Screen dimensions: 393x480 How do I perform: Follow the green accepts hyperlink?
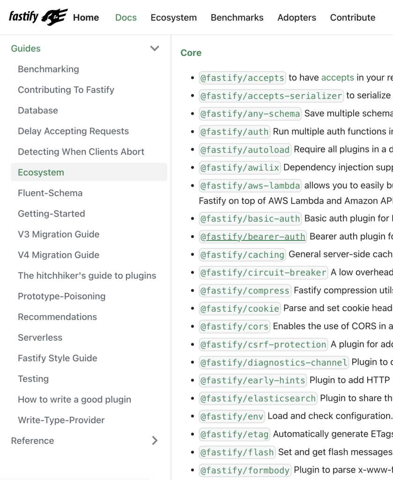click(337, 77)
